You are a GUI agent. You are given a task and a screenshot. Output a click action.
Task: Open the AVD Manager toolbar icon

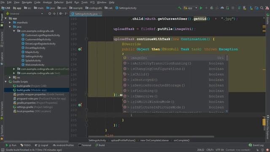(245, 8)
